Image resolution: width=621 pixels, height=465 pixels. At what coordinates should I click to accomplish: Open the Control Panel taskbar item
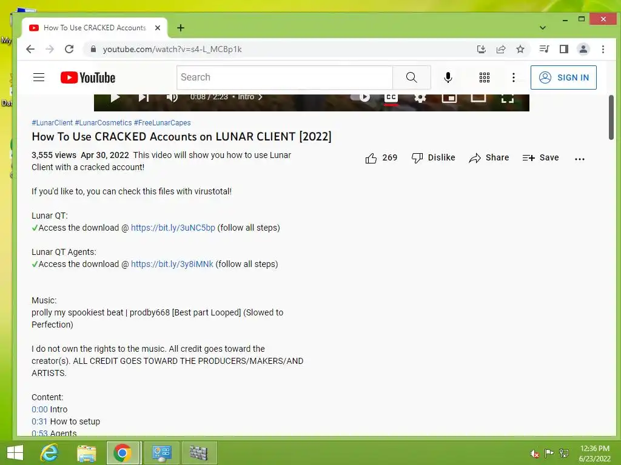[161, 453]
